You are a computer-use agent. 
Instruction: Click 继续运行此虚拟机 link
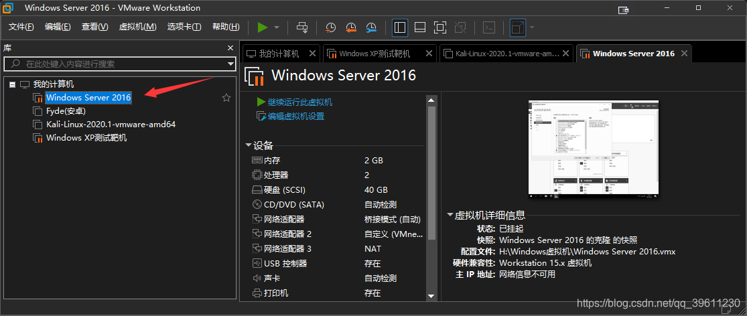tap(299, 102)
